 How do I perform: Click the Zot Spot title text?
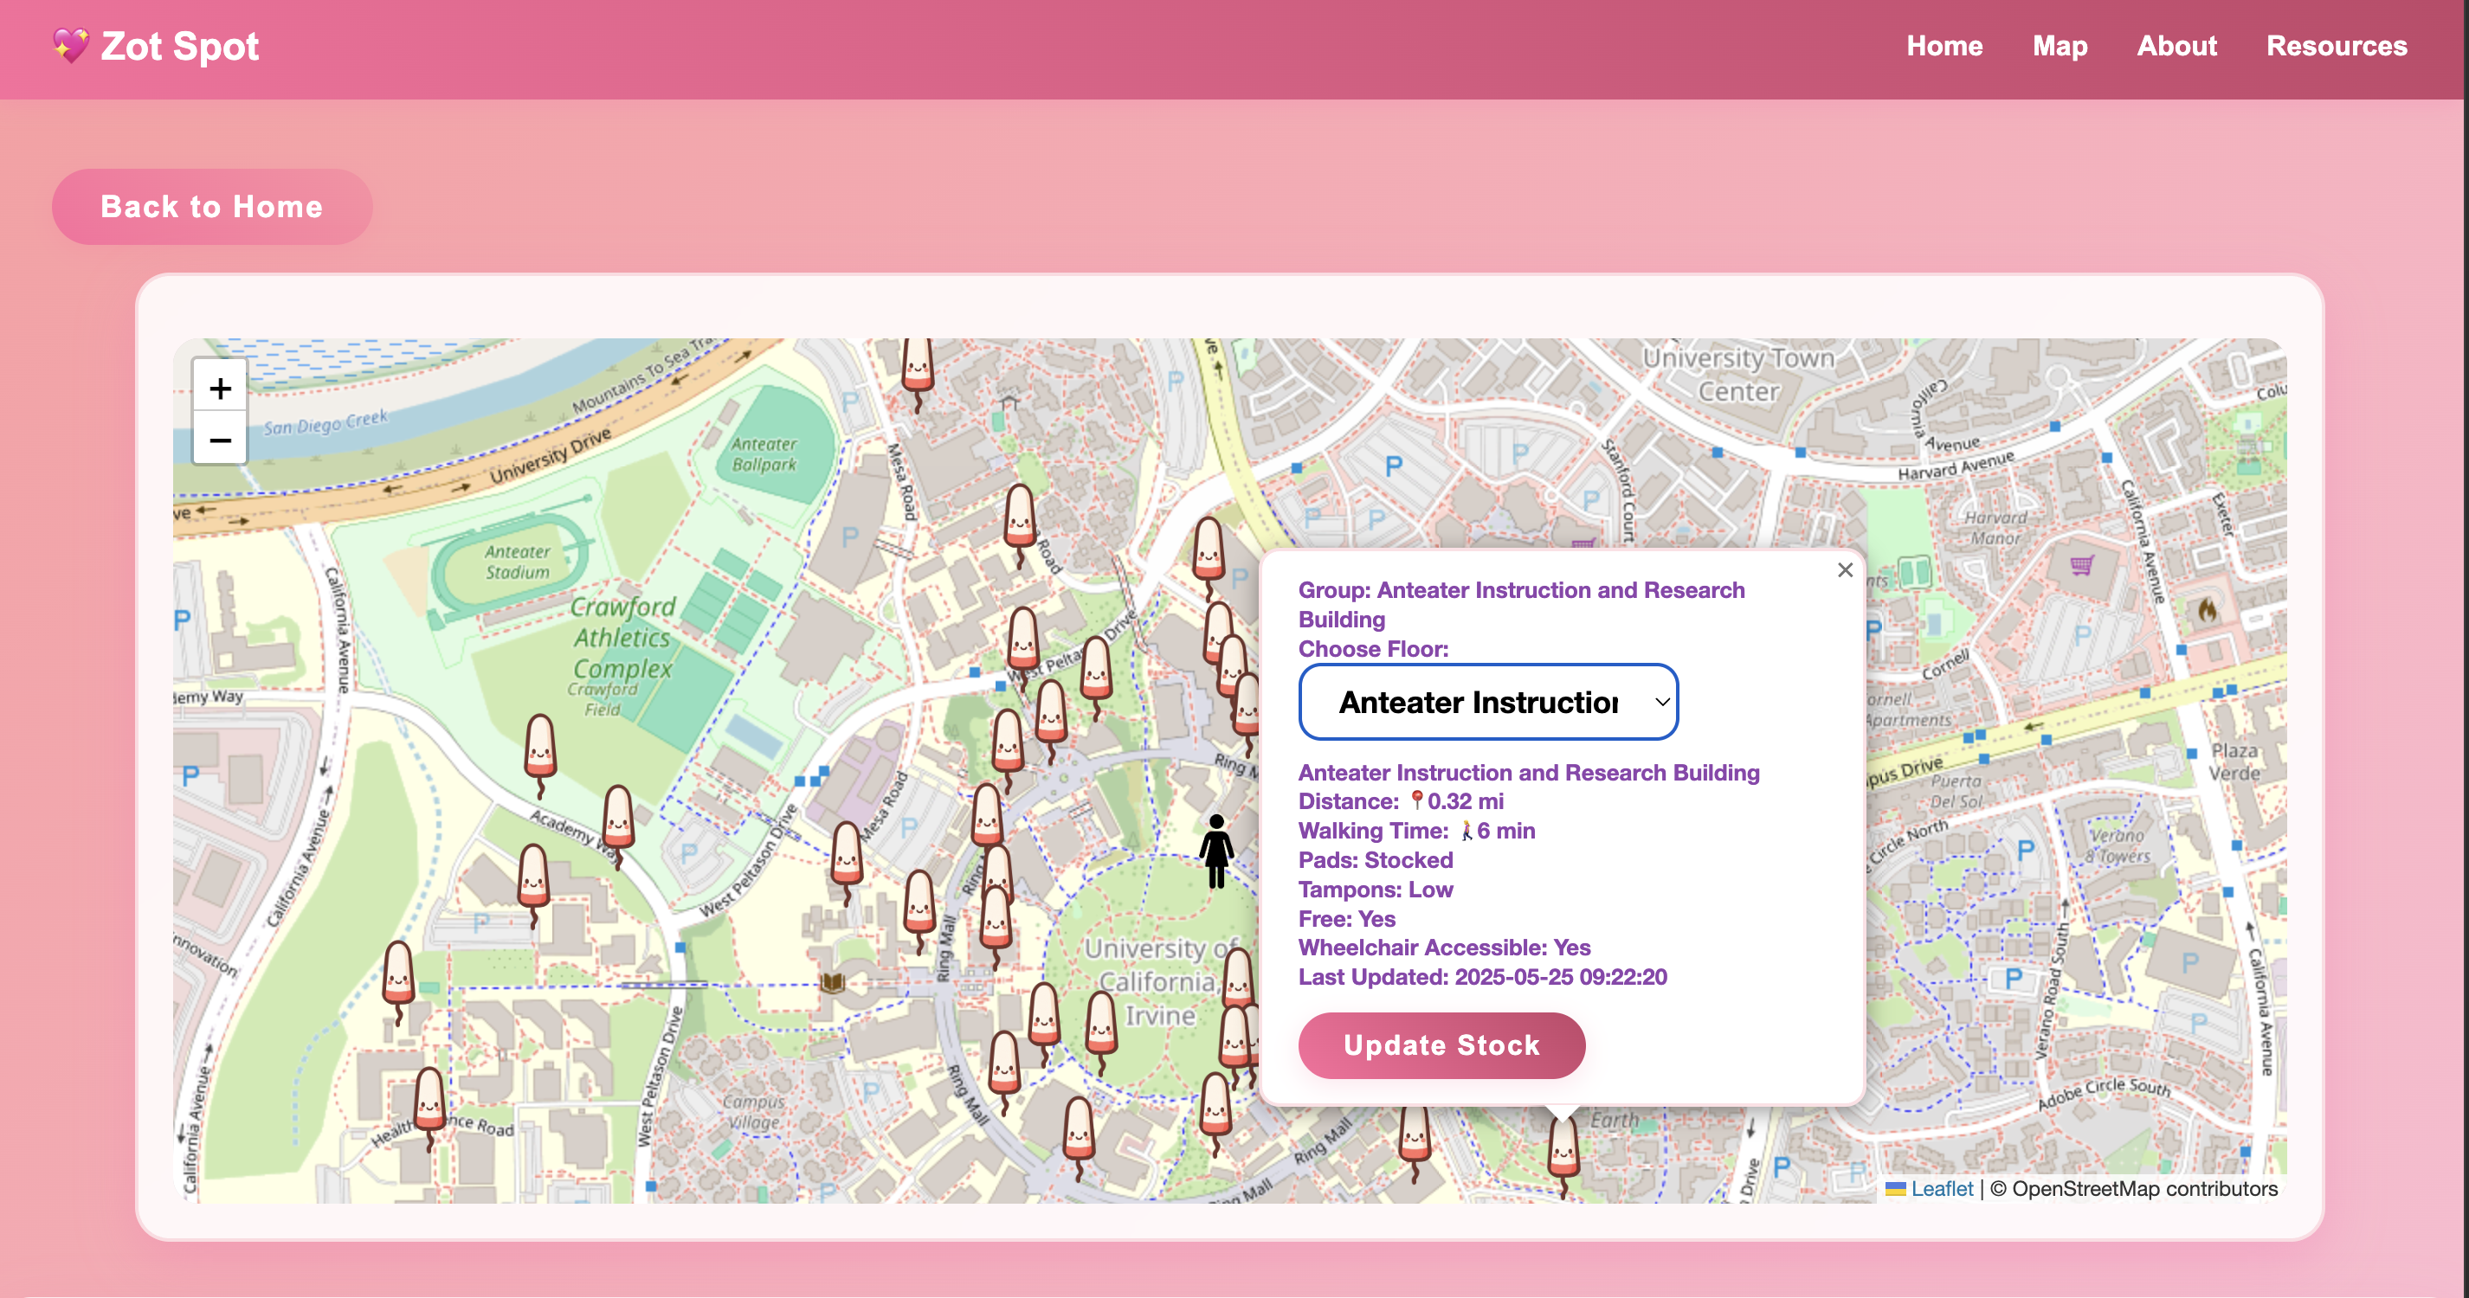[179, 46]
